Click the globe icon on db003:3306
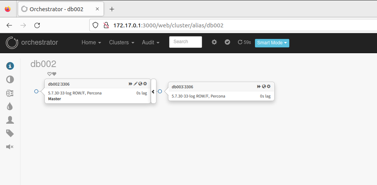This screenshot has height=185, width=377. coord(264,86)
